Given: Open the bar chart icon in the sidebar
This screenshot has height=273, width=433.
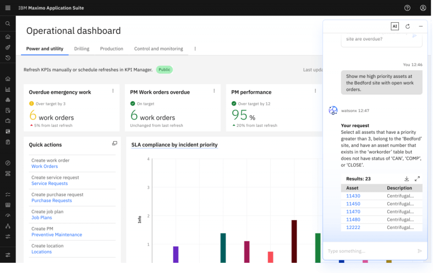Looking at the screenshot, I should pos(7,89).
